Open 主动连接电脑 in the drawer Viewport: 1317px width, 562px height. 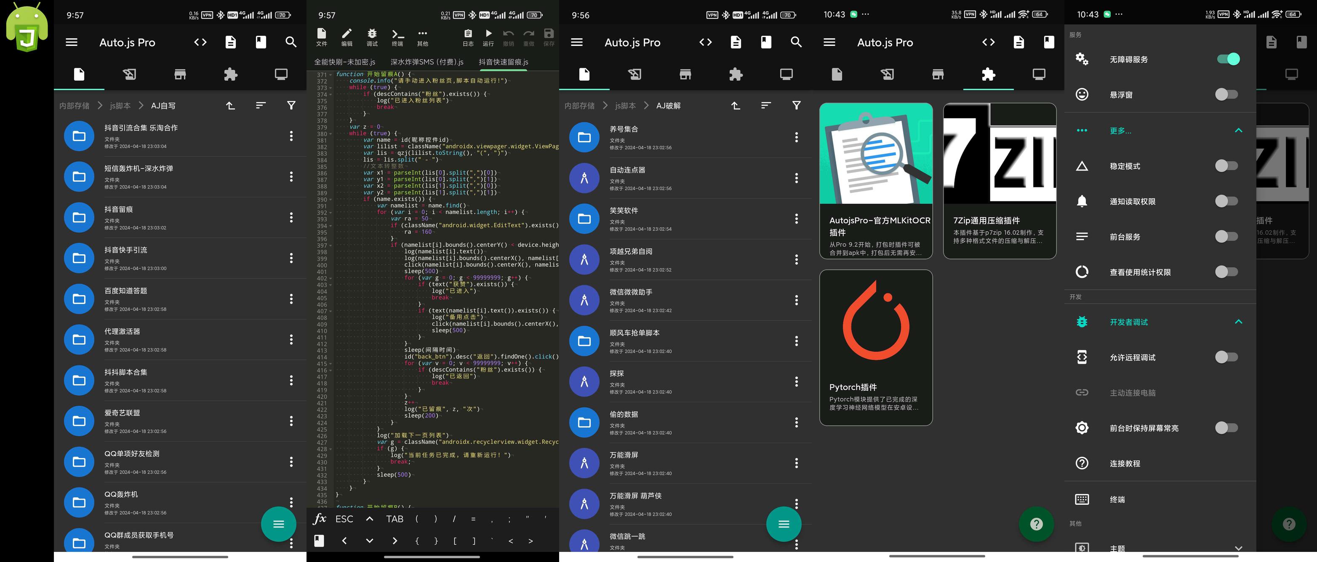(1160, 393)
